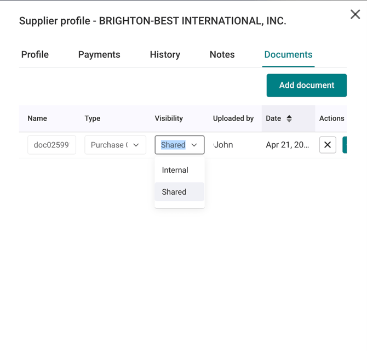Choose Internal from the visibility options

[x=175, y=170]
